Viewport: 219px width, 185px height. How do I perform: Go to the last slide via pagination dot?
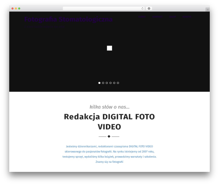click(118, 83)
